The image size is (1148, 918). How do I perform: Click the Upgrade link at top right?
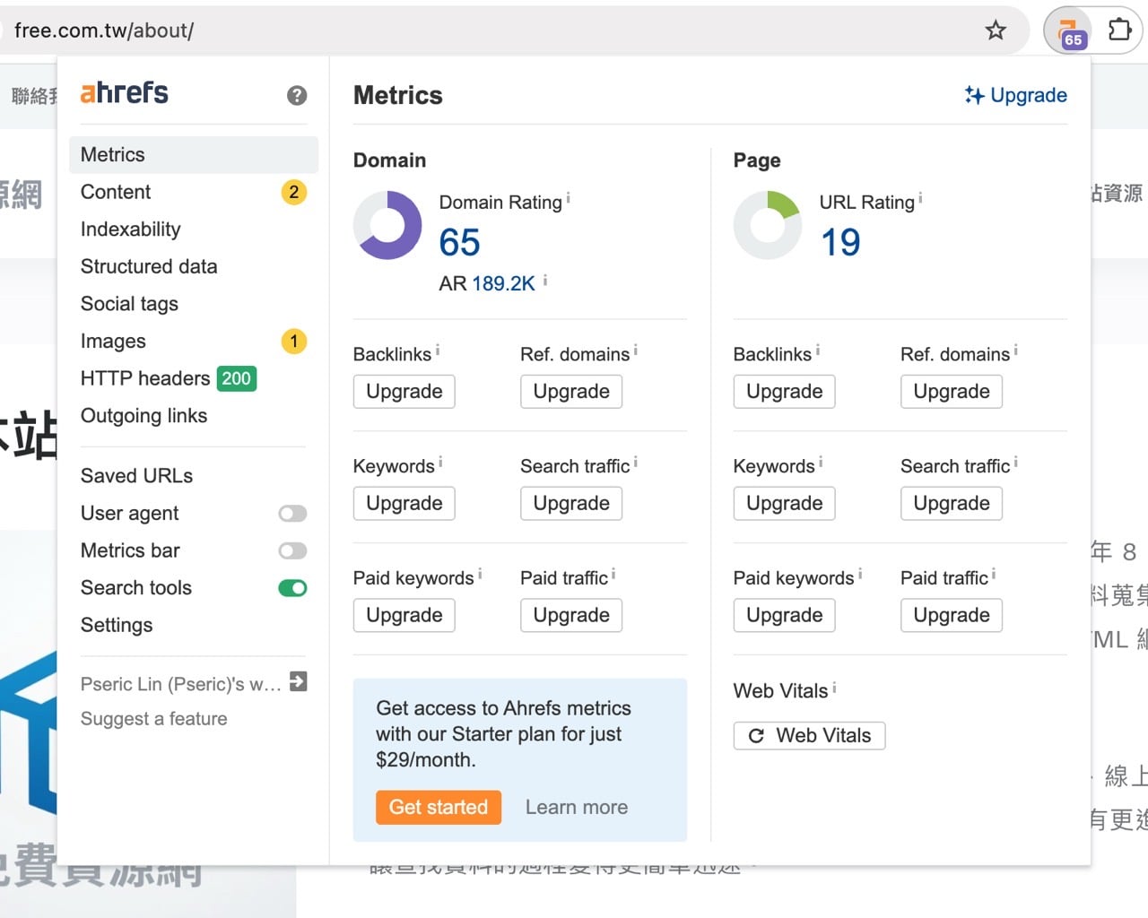coord(1015,95)
